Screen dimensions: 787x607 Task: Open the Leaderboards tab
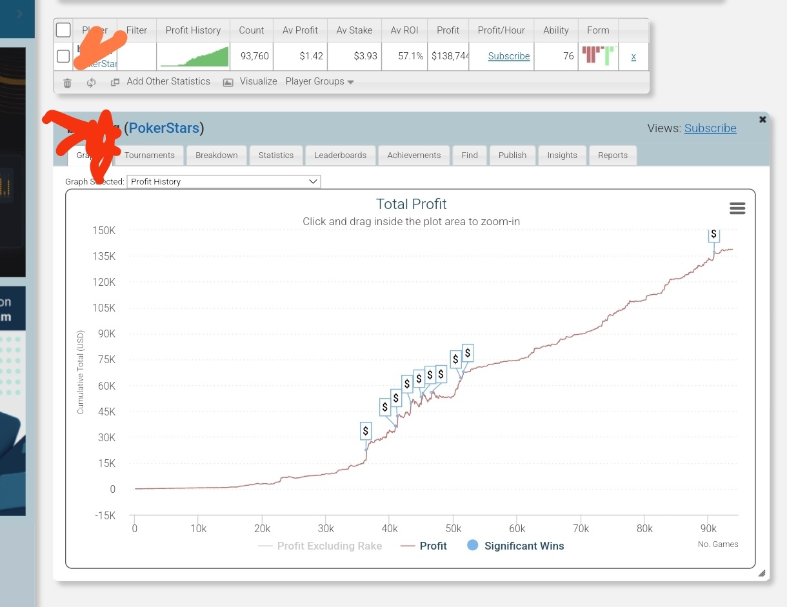[340, 155]
